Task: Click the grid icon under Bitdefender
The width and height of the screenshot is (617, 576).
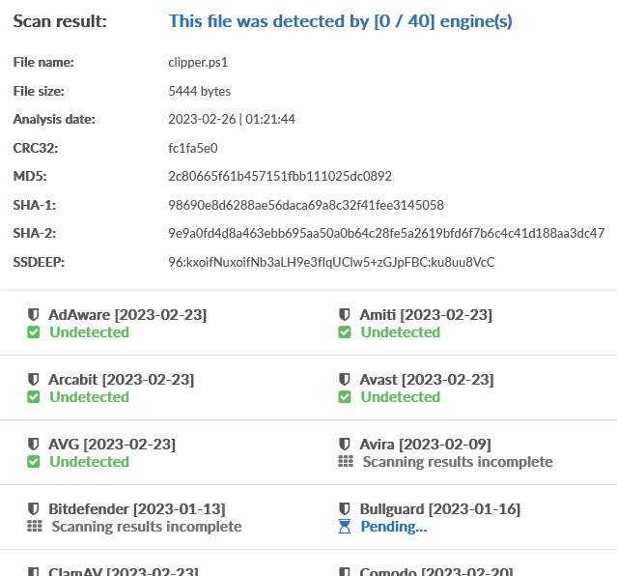Action: click(35, 526)
